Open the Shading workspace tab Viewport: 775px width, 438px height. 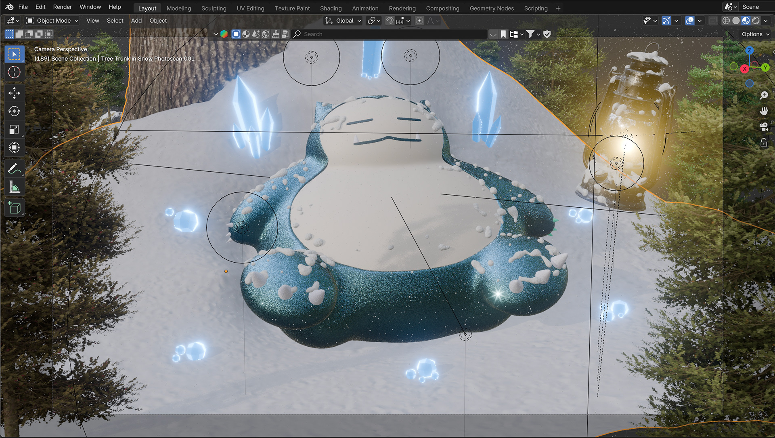tap(331, 8)
